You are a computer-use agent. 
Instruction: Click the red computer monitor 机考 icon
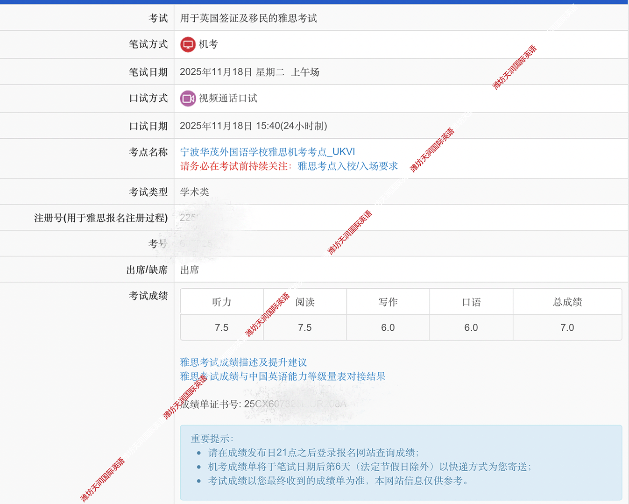pyautogui.click(x=188, y=44)
